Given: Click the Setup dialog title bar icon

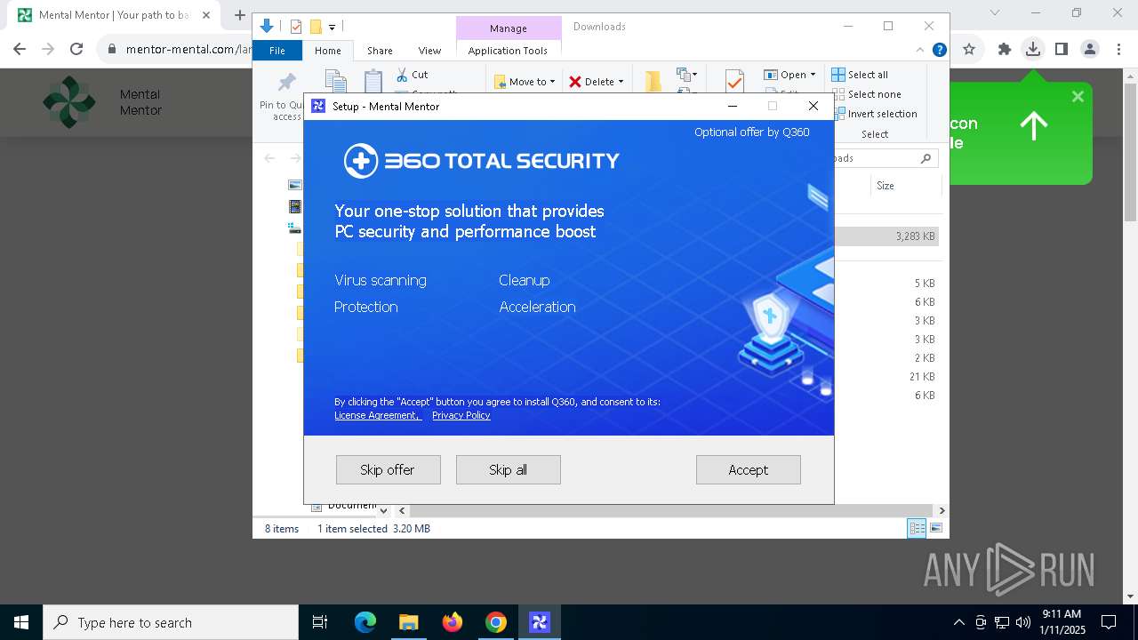Looking at the screenshot, I should [318, 106].
